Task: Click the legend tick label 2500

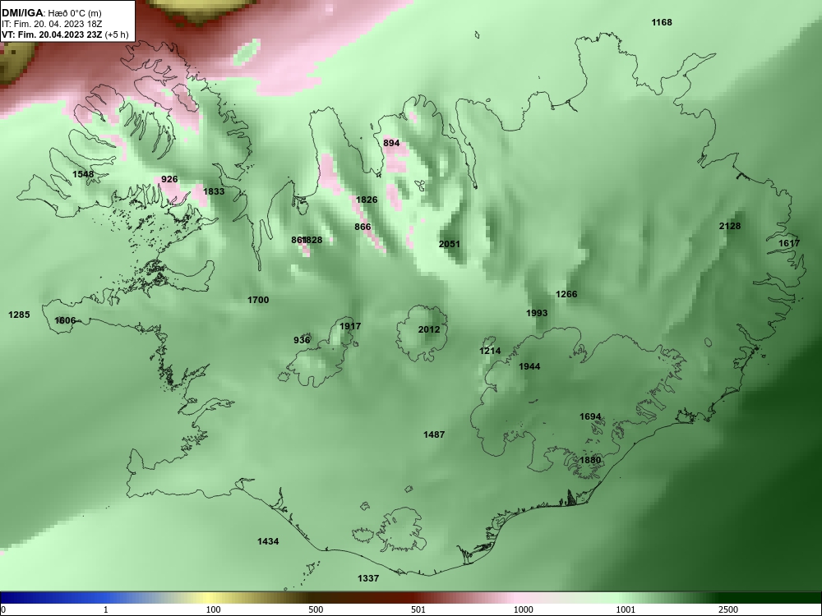Action: (728, 609)
